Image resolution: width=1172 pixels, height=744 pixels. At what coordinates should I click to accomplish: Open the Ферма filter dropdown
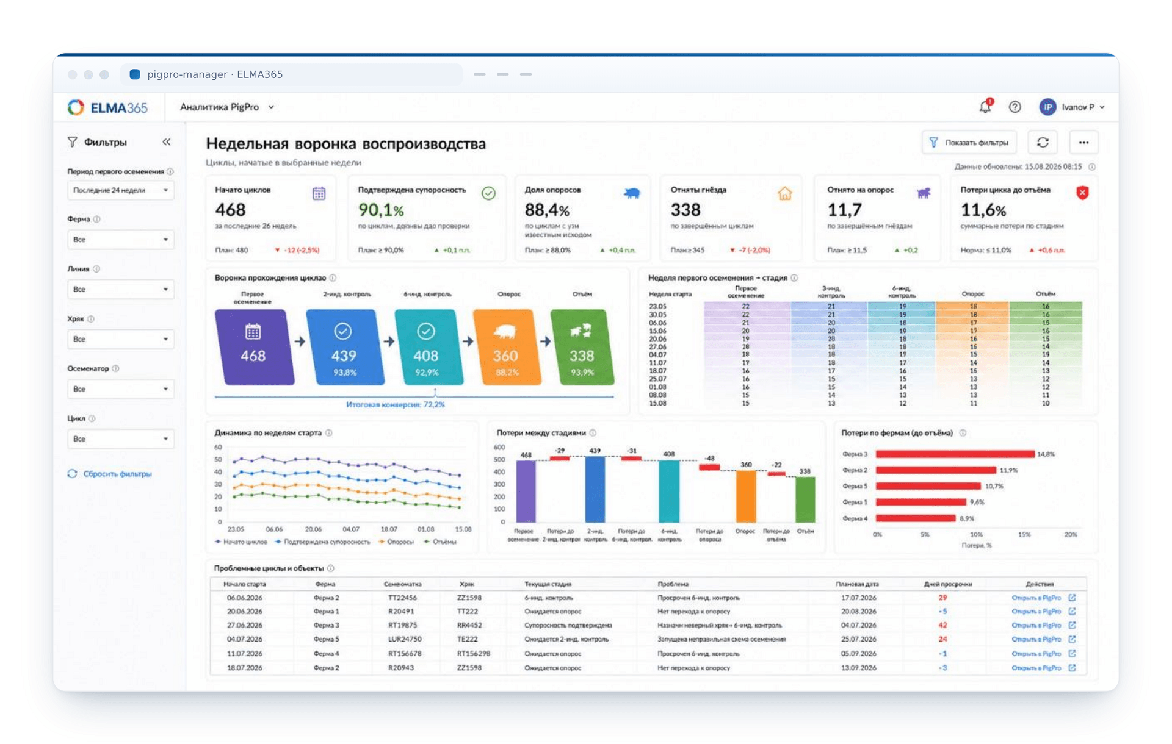pos(120,240)
